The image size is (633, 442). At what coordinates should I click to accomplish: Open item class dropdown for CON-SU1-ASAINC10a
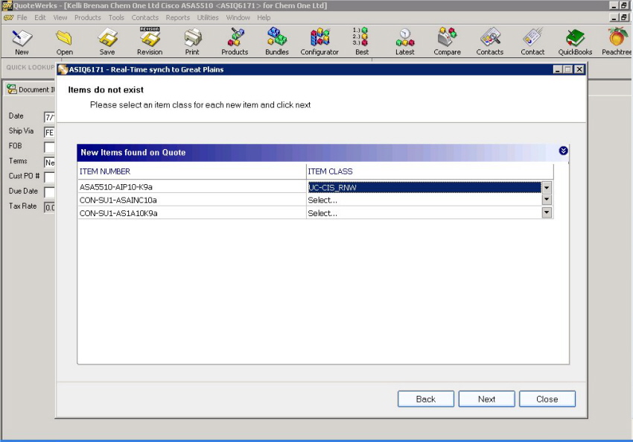(547, 200)
